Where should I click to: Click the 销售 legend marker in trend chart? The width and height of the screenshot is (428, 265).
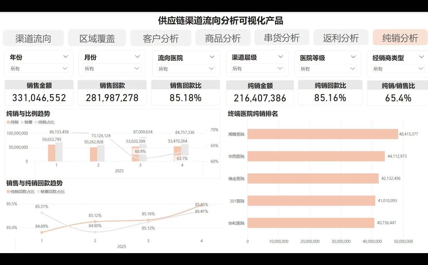[x=22, y=122]
